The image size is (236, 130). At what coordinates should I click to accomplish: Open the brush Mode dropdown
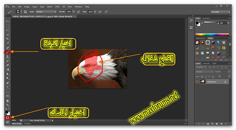tap(46, 12)
